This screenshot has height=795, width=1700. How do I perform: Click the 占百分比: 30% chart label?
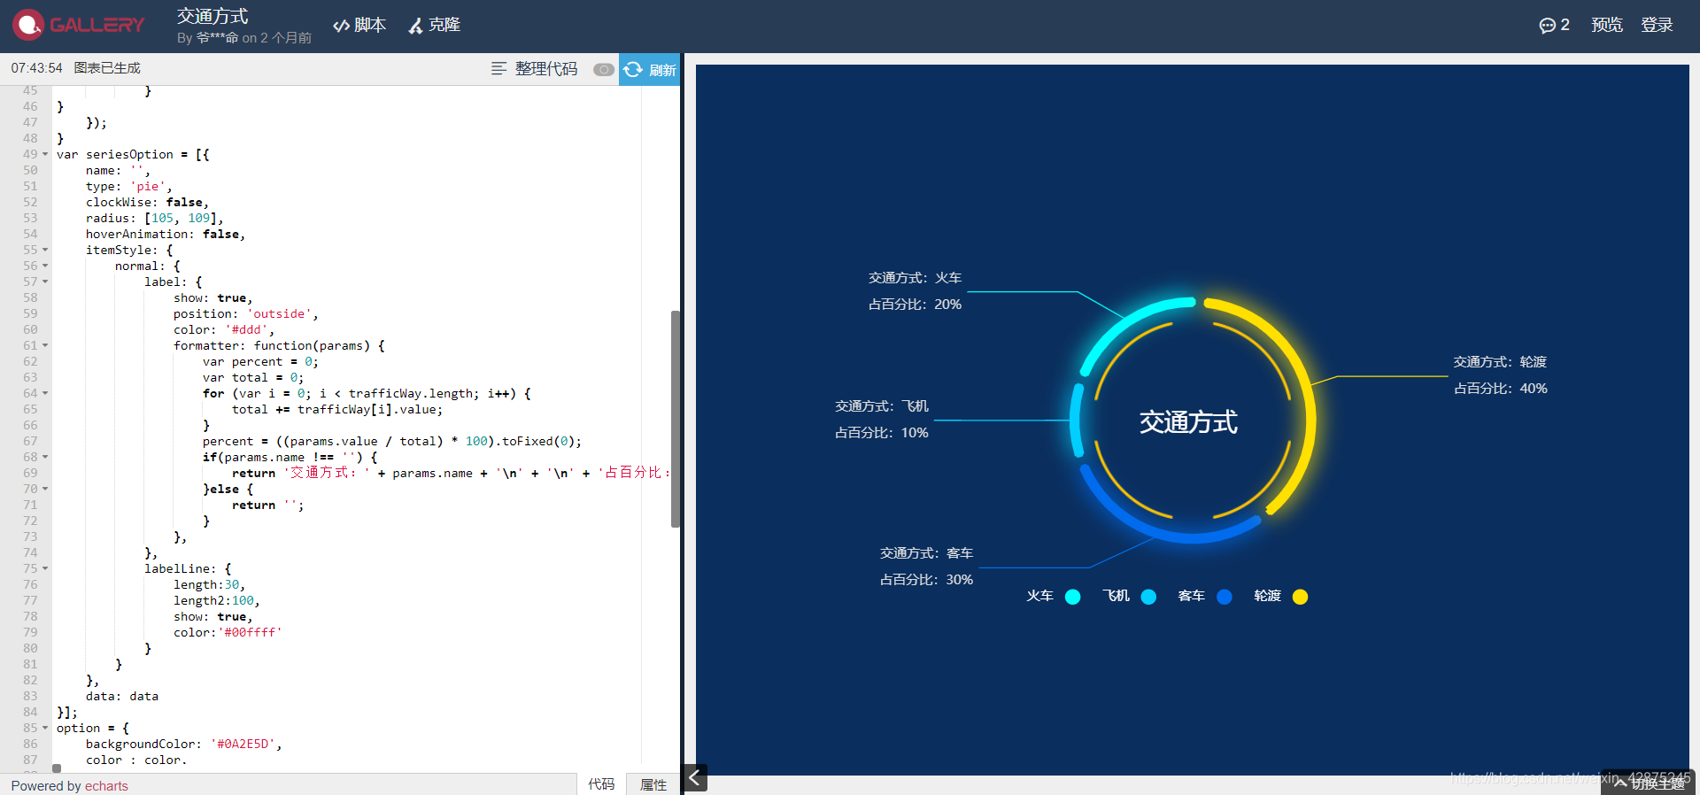pyautogui.click(x=926, y=579)
